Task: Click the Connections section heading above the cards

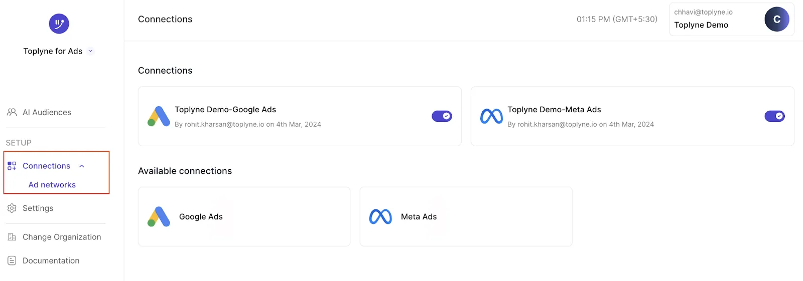Action: click(x=165, y=71)
